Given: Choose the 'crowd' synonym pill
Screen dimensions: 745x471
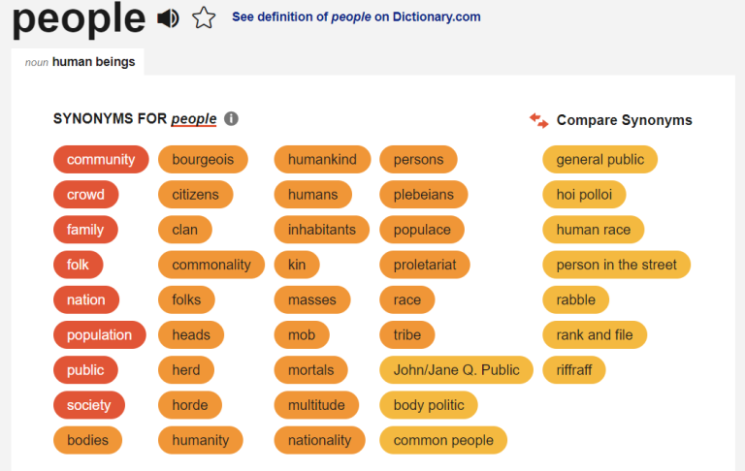Looking at the screenshot, I should click(85, 194).
